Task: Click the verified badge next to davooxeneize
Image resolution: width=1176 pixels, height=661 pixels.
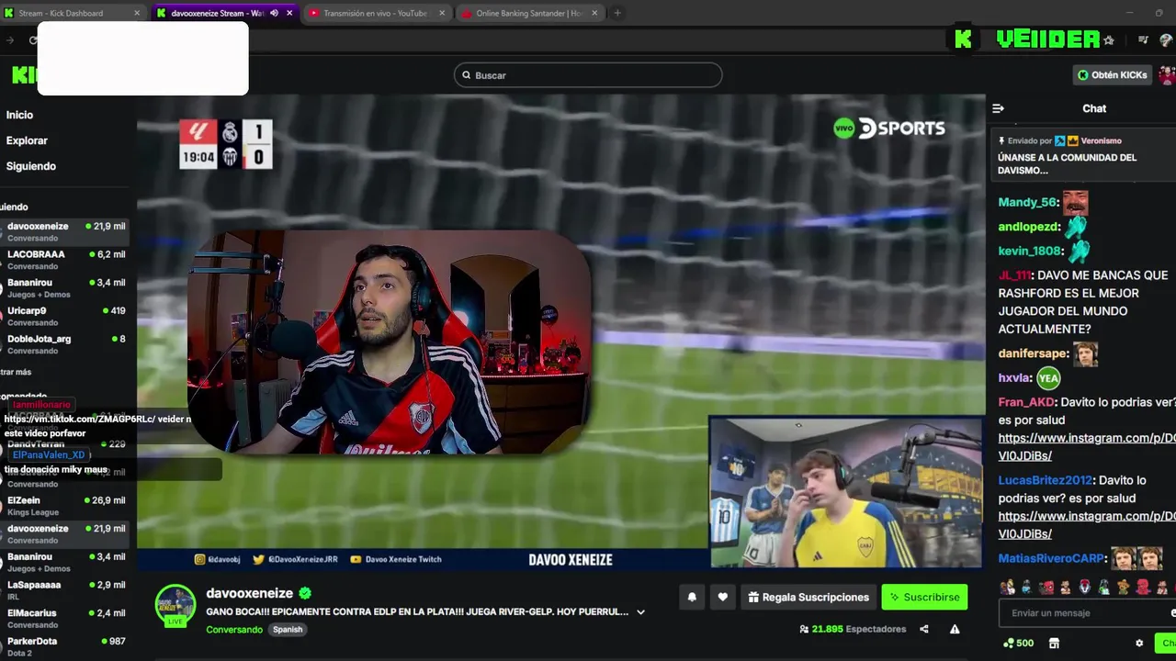Action: [x=305, y=594]
